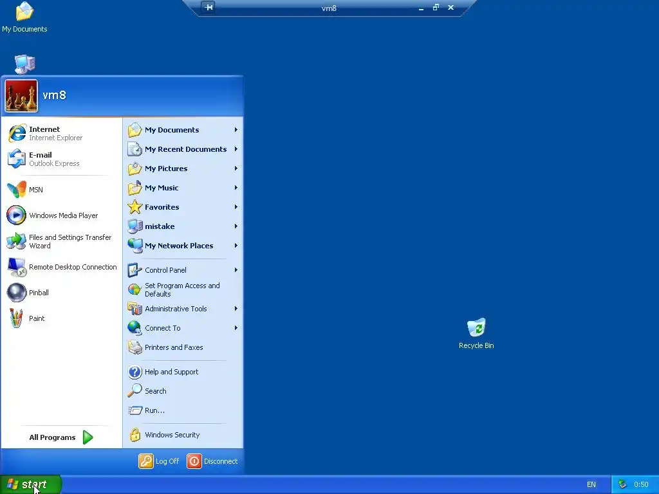The image size is (659, 494).
Task: Click the Printers and Faxes icon
Action: point(135,347)
